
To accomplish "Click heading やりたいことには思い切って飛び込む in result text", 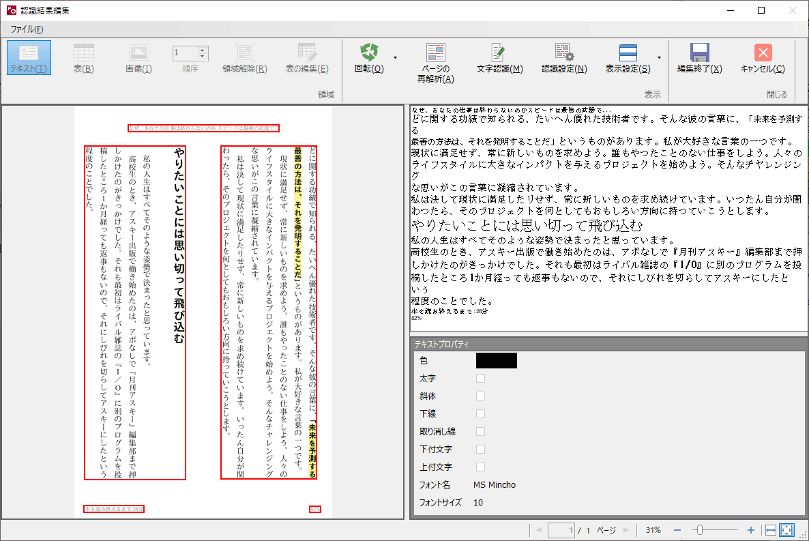I will 527,226.
